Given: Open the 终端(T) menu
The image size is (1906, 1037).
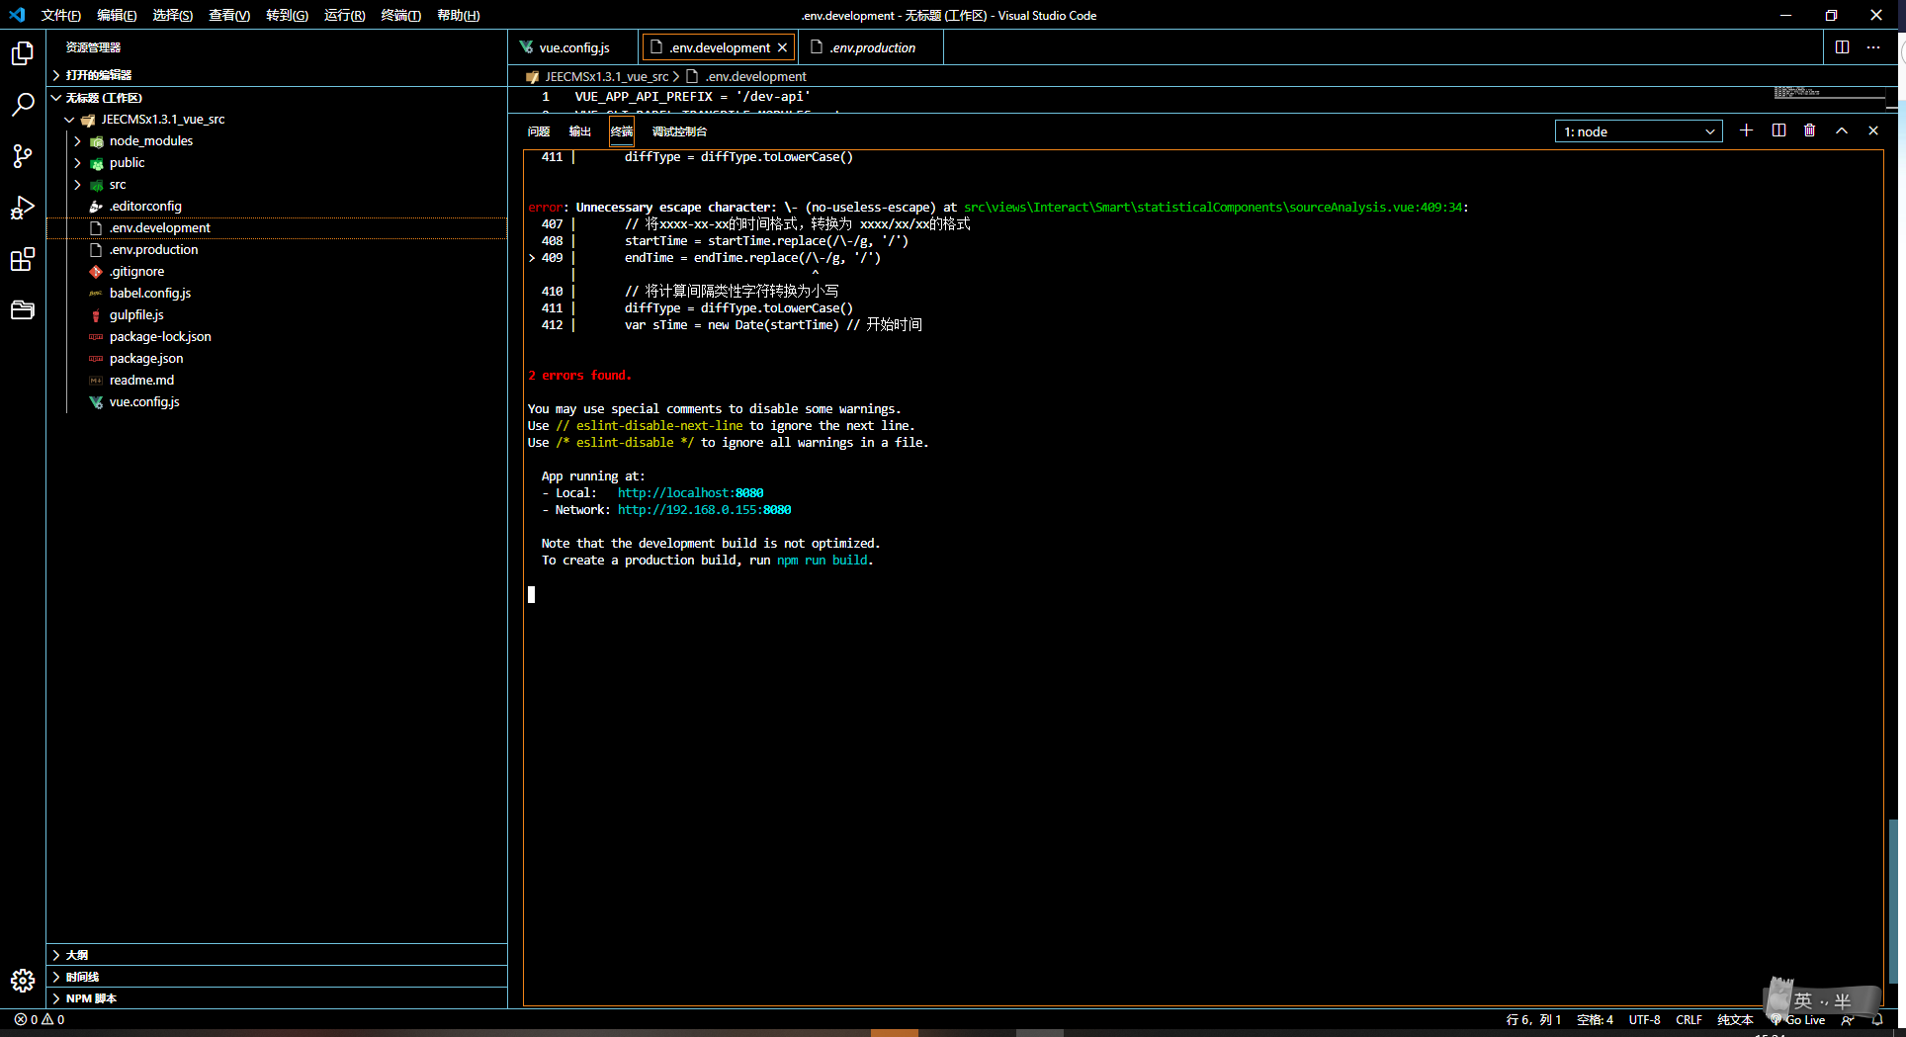Looking at the screenshot, I should coord(400,15).
